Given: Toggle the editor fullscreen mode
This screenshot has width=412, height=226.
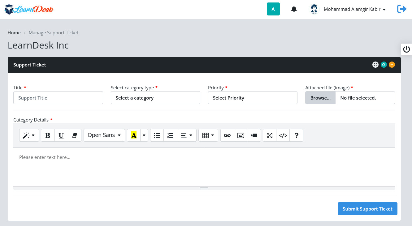Looking at the screenshot, I should (270, 135).
